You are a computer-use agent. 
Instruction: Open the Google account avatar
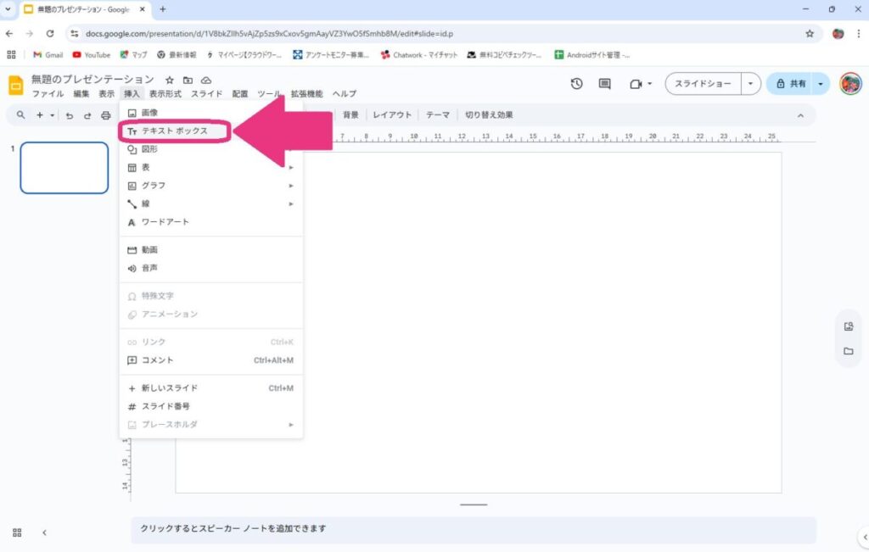[x=850, y=84]
